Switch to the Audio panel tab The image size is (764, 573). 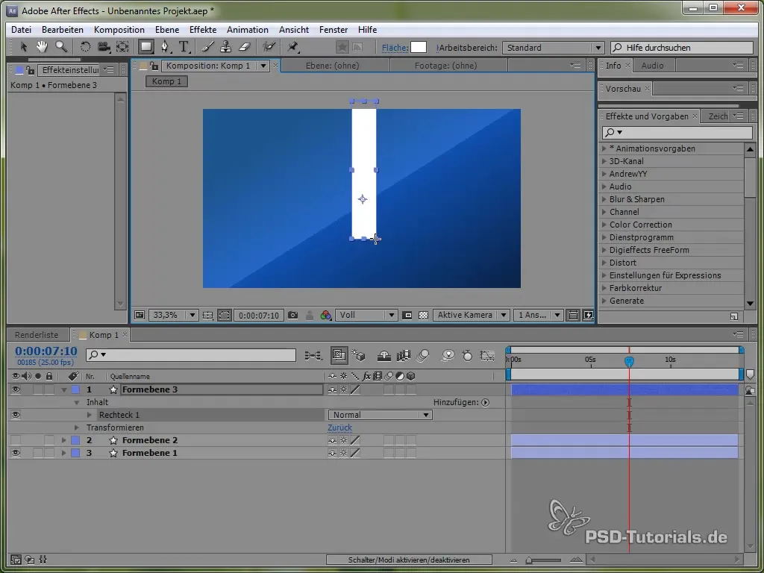tap(652, 66)
